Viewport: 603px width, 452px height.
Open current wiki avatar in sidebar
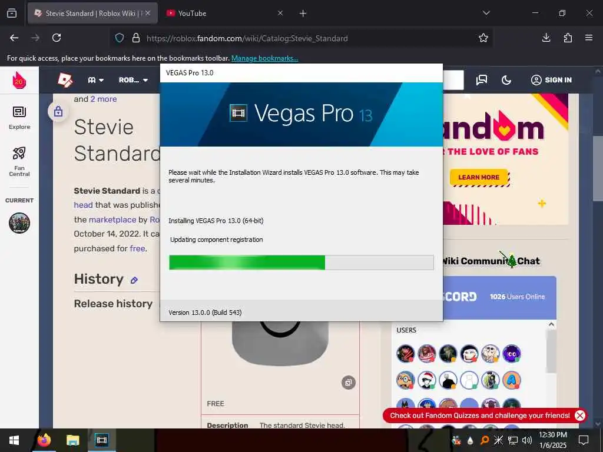pyautogui.click(x=19, y=223)
